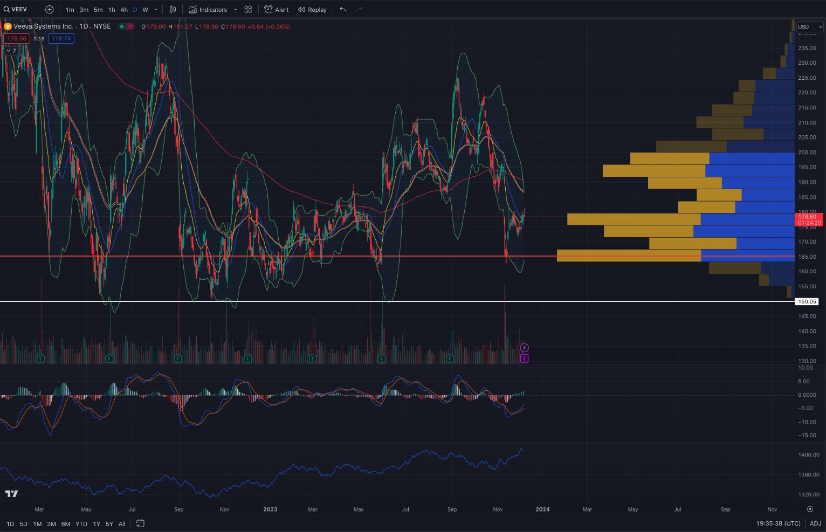Click the go to date calendar icon
Image resolution: width=826 pixels, height=532 pixels.
click(x=140, y=523)
